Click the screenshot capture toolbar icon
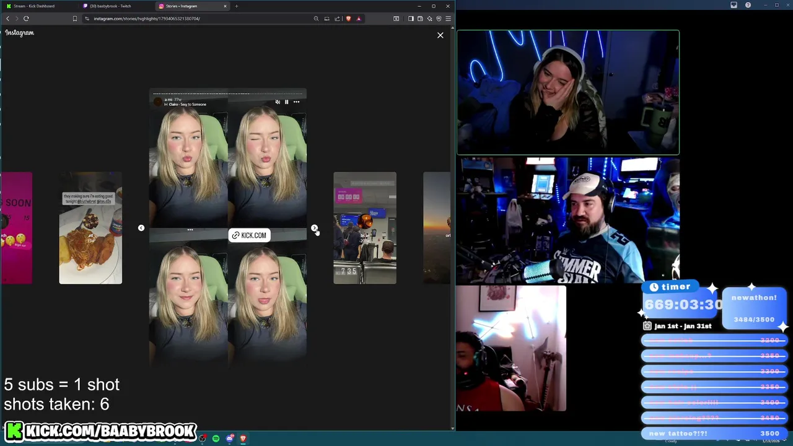This screenshot has height=446, width=793. (x=396, y=19)
